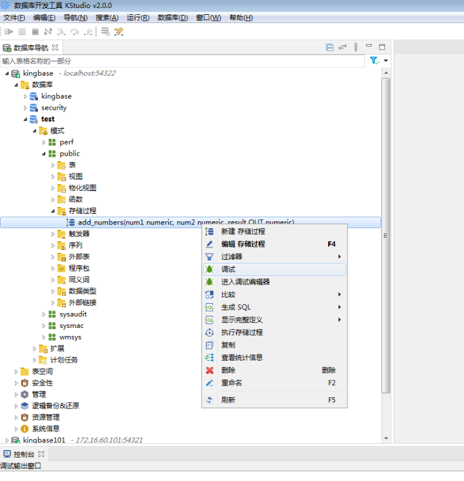
Task: Open the 比较 submenu
Action: click(274, 294)
